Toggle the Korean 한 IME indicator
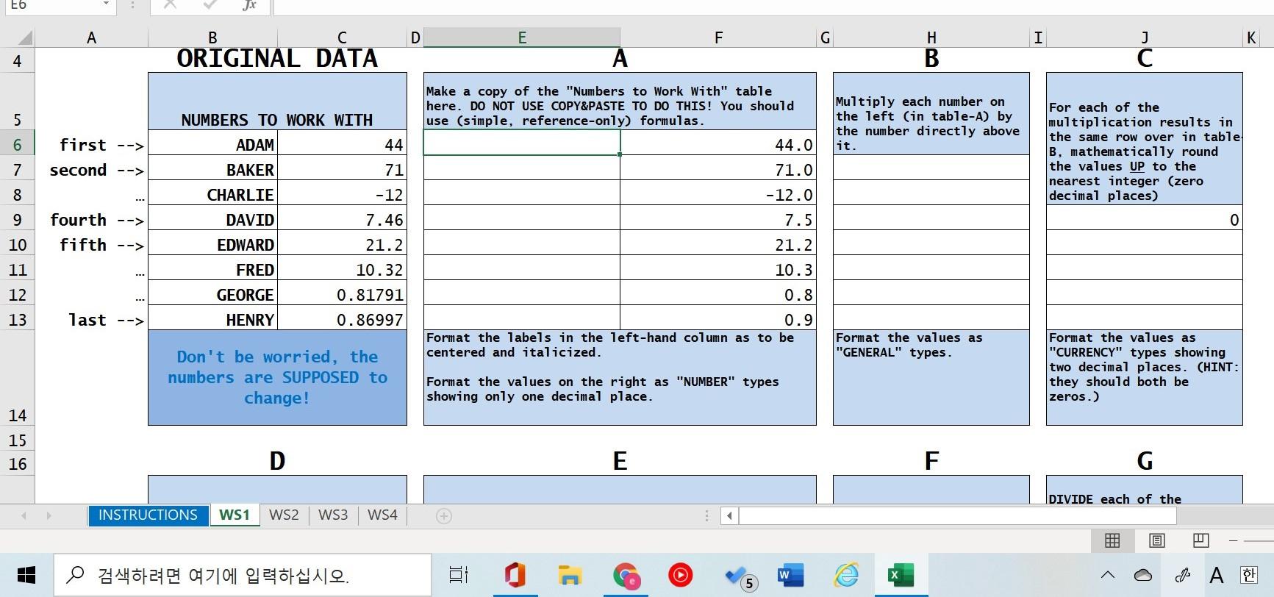Viewport: 1274px width, 597px height. pyautogui.click(x=1248, y=575)
